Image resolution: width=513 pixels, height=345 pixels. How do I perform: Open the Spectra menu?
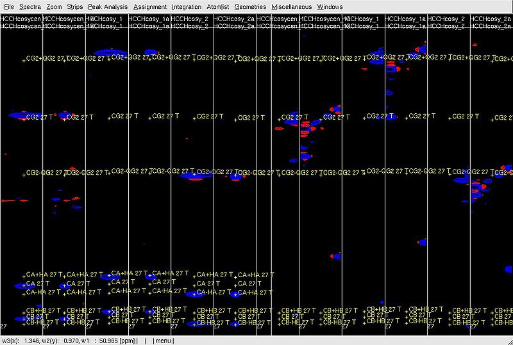[x=30, y=6]
